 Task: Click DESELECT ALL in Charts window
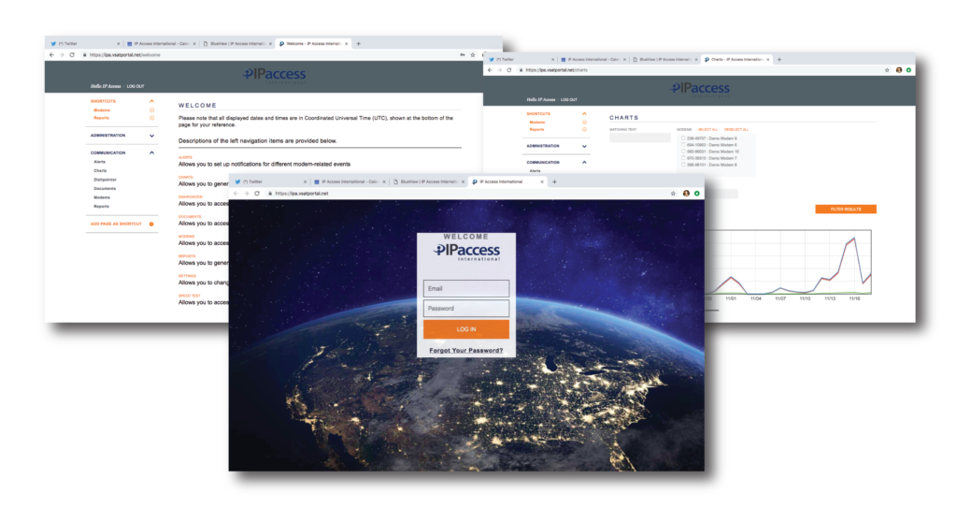[736, 129]
